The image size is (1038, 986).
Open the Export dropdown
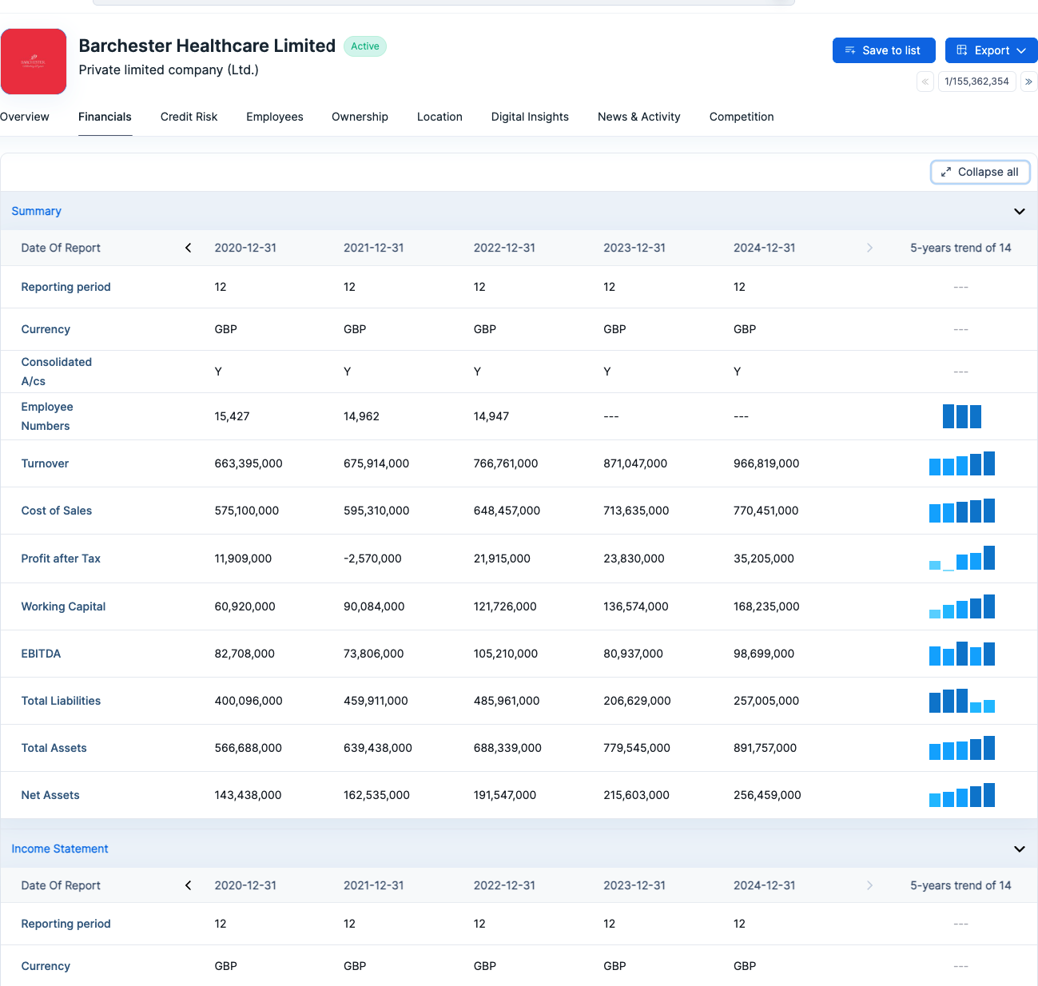point(991,50)
